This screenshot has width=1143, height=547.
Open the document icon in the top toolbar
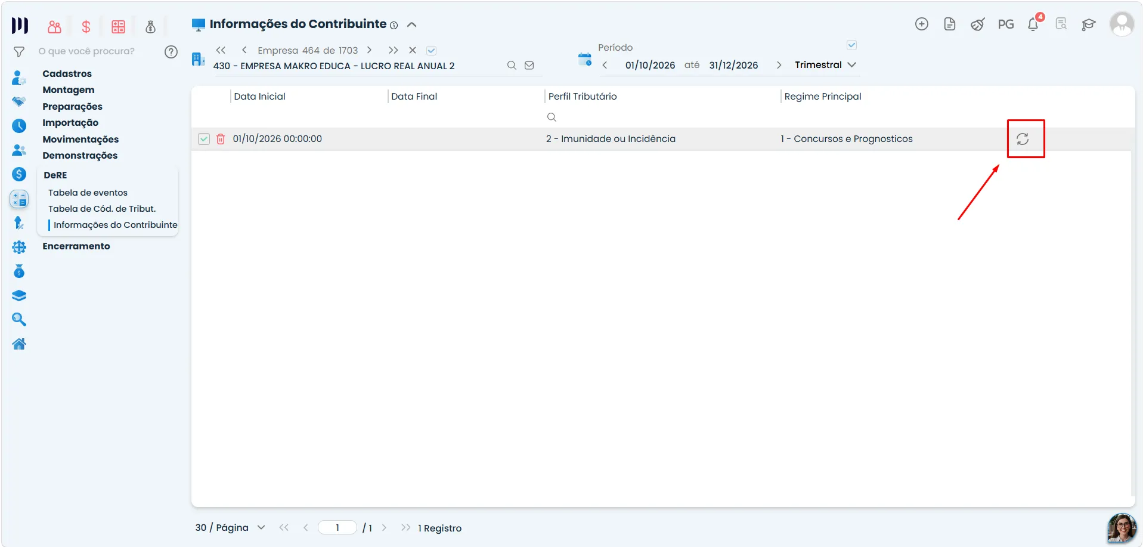pyautogui.click(x=949, y=24)
